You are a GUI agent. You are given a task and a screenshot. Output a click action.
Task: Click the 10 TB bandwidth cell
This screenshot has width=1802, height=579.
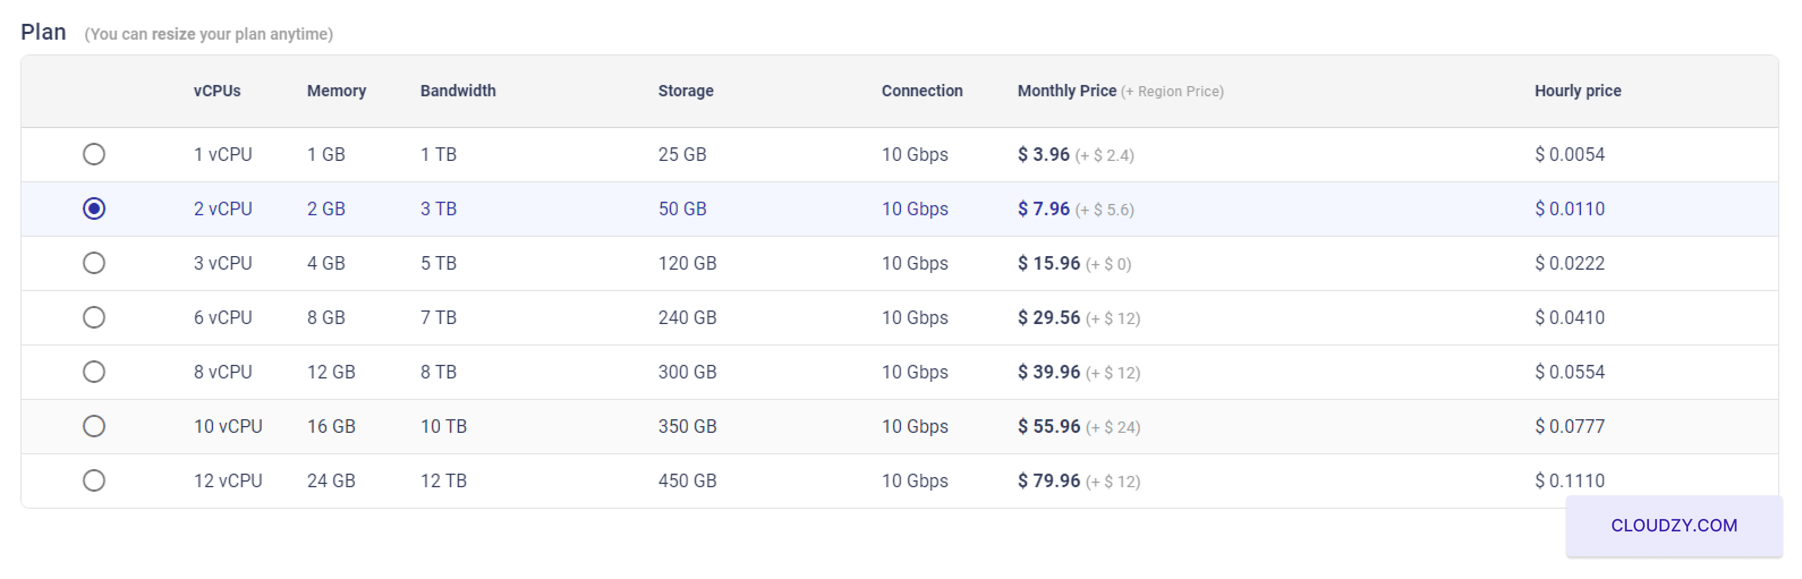click(x=444, y=426)
